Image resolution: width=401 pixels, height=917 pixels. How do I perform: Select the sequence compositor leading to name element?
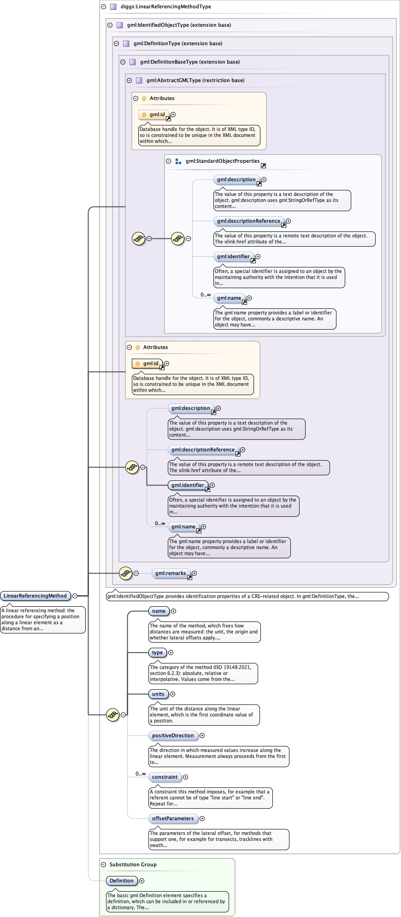click(x=113, y=715)
